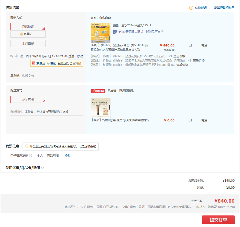Click the 7-day return support badge icon

click(115, 32)
